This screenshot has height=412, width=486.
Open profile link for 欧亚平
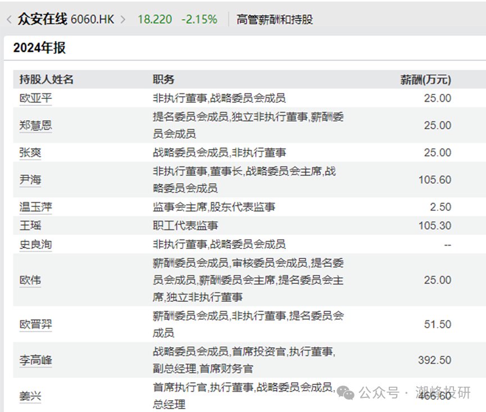pyautogui.click(x=35, y=98)
